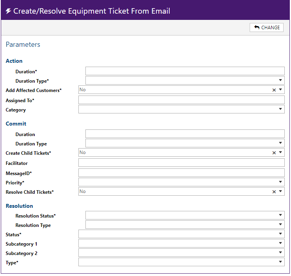Image resolution: width=291 pixels, height=276 pixels.
Task: Click the Resolution Type label
Action: point(33,225)
